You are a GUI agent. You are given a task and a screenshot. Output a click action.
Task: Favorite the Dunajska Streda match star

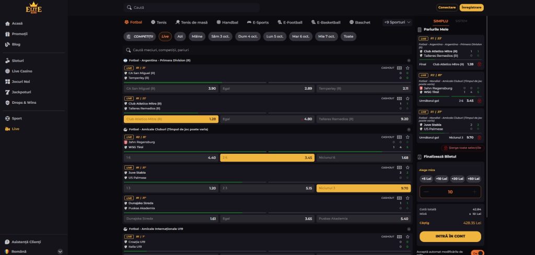(x=408, y=198)
